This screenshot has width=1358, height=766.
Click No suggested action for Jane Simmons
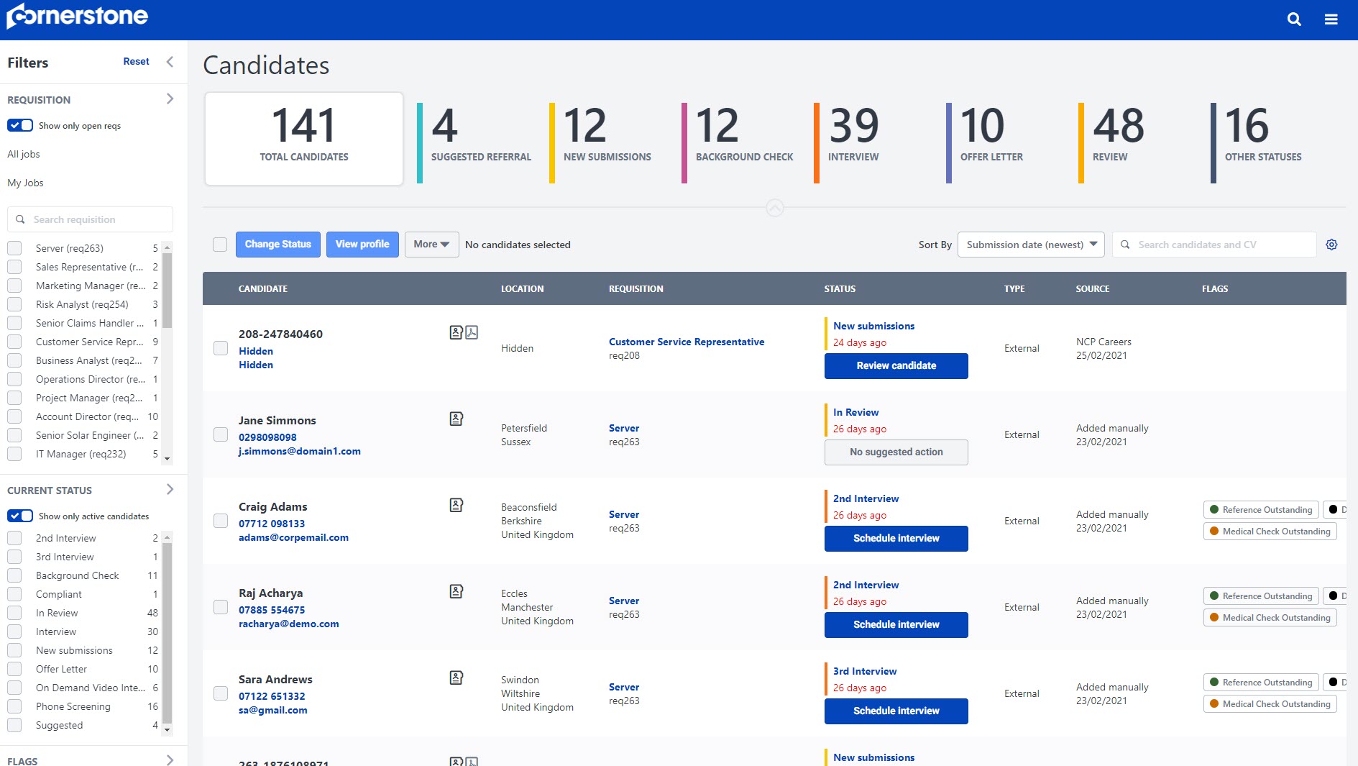click(896, 452)
